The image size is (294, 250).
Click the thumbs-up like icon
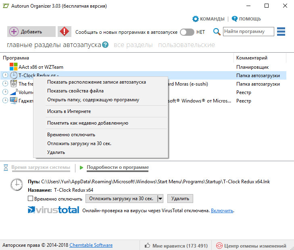(147, 245)
